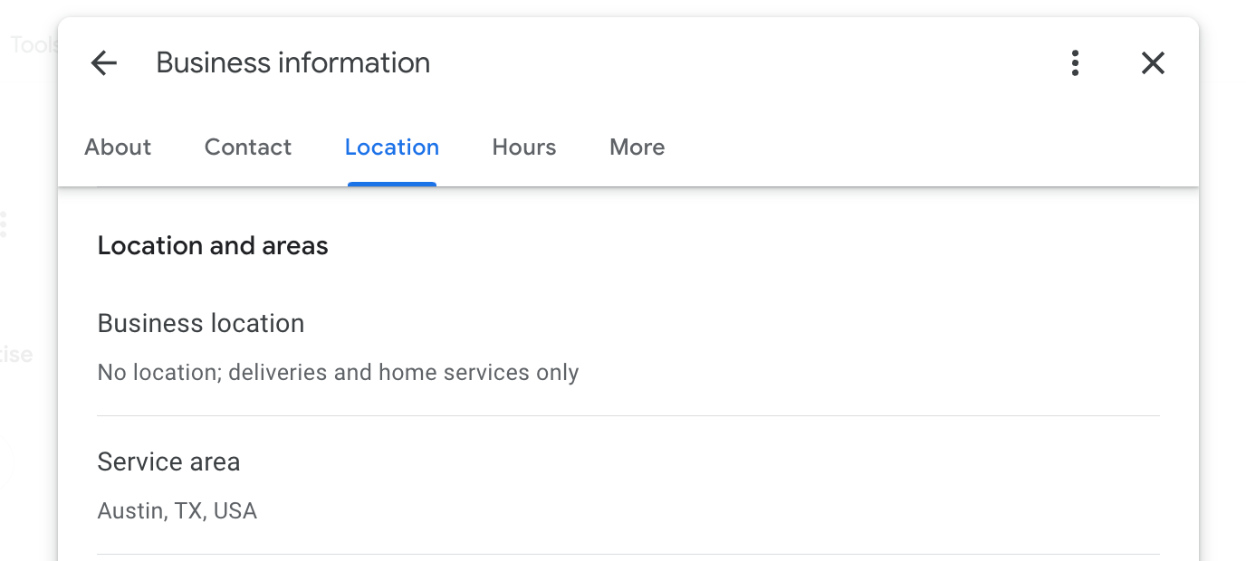
Task: Select the Location tab
Action: tap(392, 147)
